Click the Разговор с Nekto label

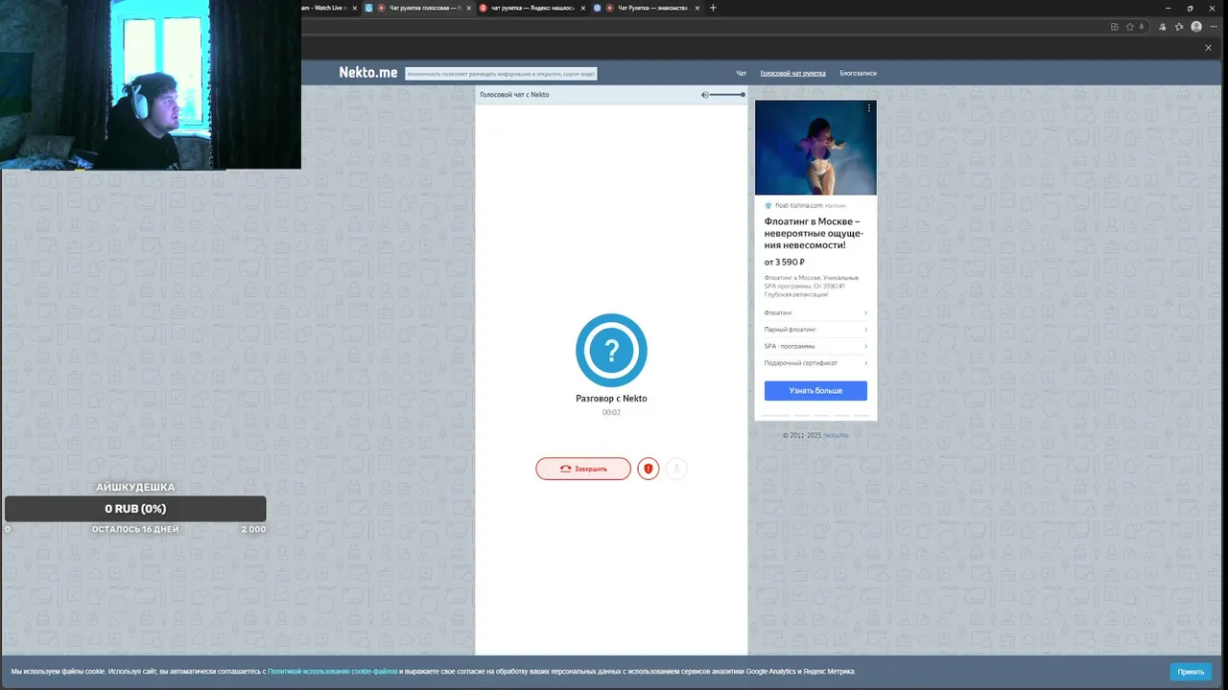pyautogui.click(x=611, y=399)
